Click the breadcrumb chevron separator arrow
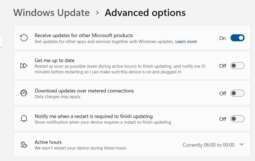This screenshot has width=255, height=161. [x=97, y=13]
